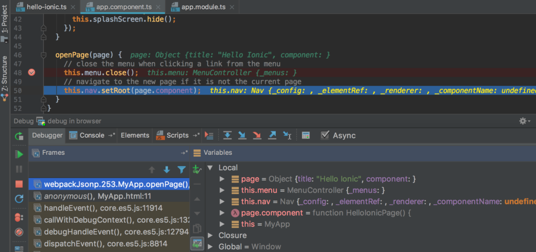The width and height of the screenshot is (536, 252).
Task: Click the Run to Cursor icon
Action: click(x=287, y=135)
